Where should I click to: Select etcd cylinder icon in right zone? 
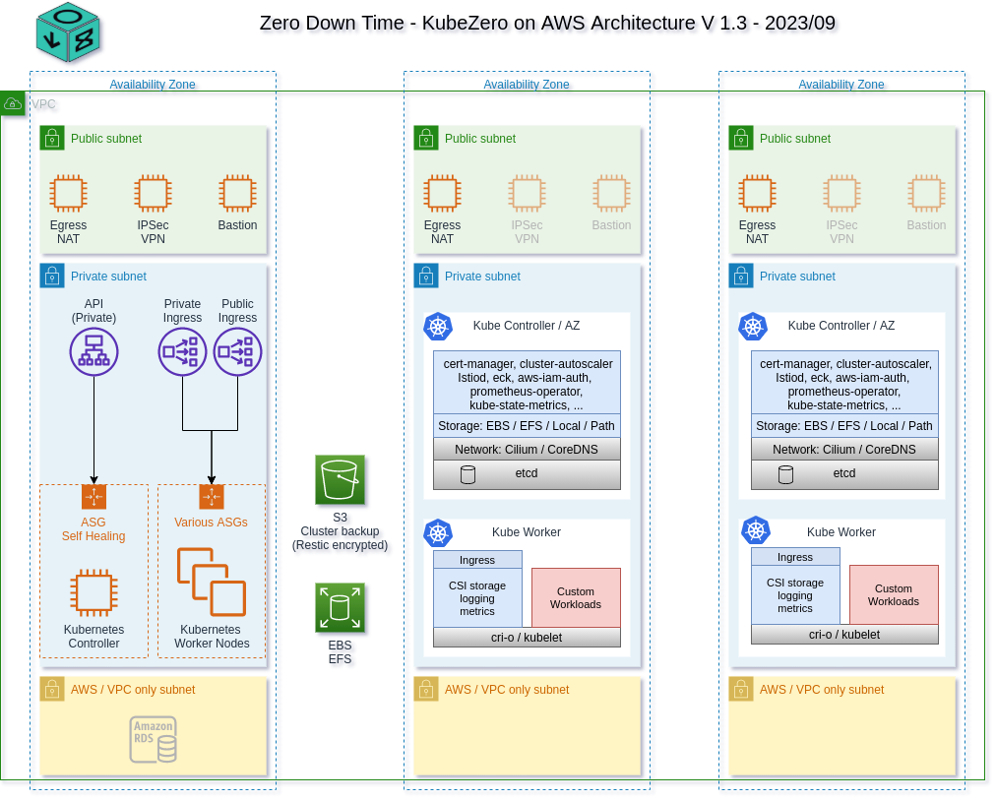pyautogui.click(x=785, y=474)
